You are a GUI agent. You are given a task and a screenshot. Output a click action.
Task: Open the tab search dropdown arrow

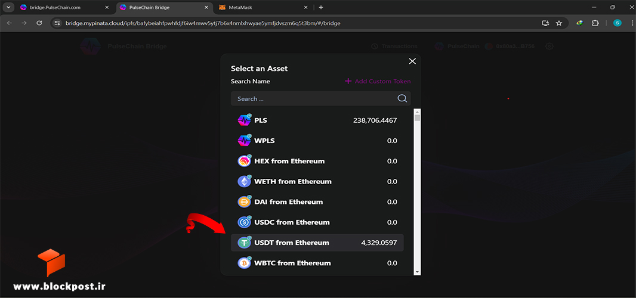(x=8, y=7)
